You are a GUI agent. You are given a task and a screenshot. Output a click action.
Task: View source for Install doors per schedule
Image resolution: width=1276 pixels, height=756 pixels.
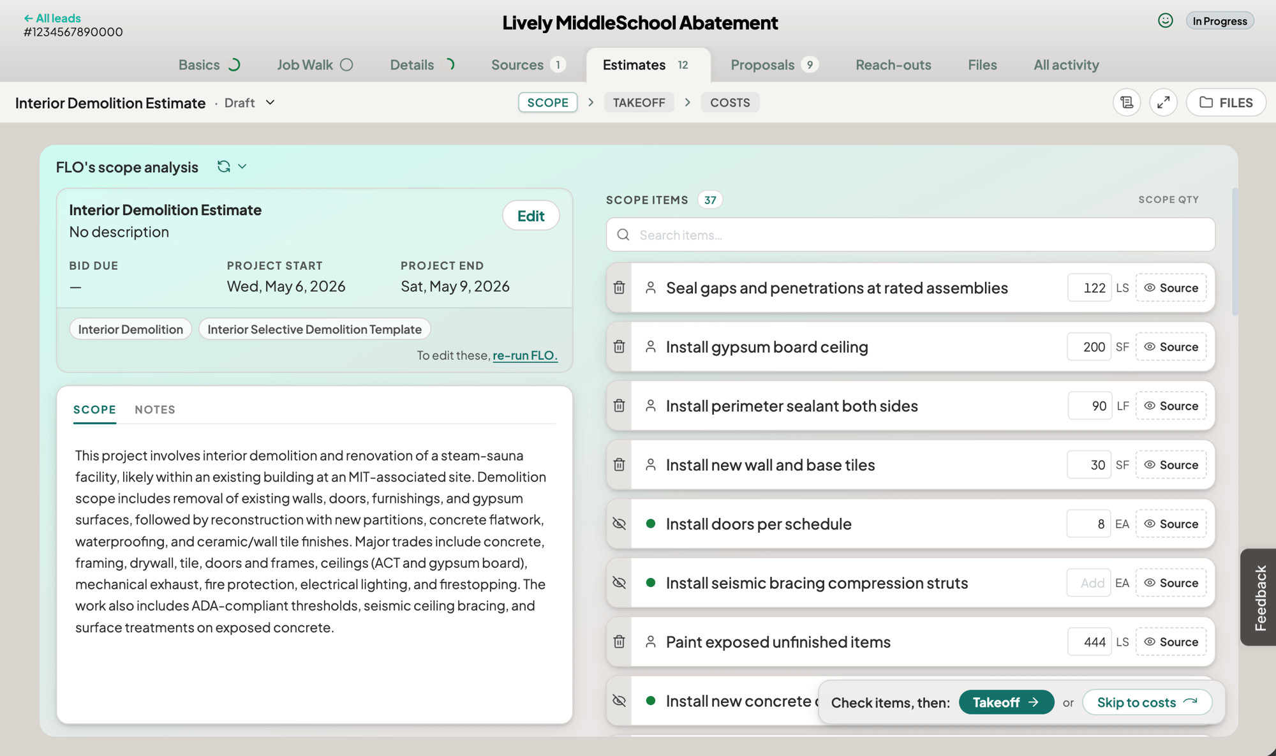pos(1171,524)
